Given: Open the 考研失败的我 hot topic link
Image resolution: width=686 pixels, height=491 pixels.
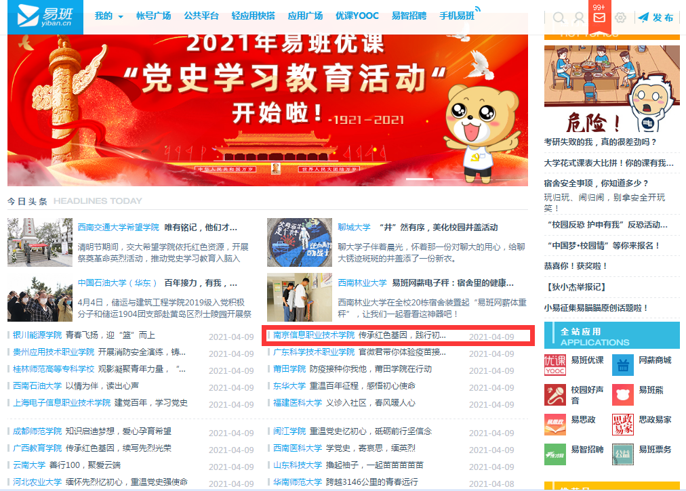Looking at the screenshot, I should point(601,142).
